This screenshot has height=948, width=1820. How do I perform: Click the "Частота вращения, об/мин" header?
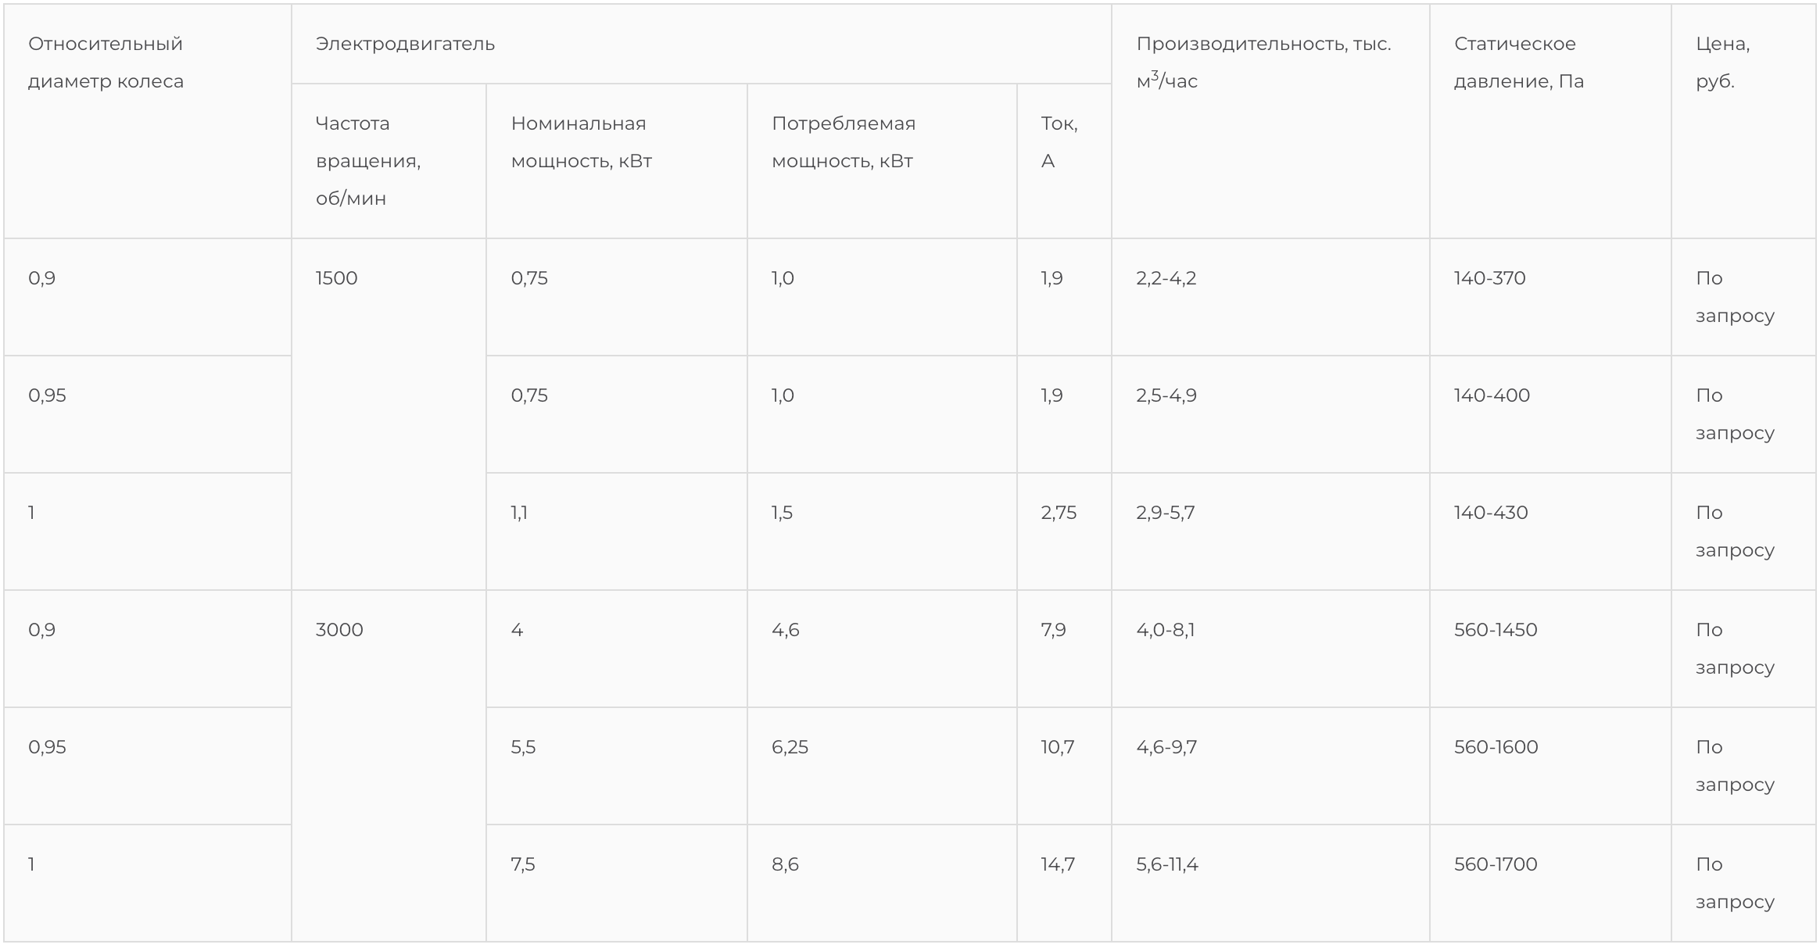[x=367, y=160]
